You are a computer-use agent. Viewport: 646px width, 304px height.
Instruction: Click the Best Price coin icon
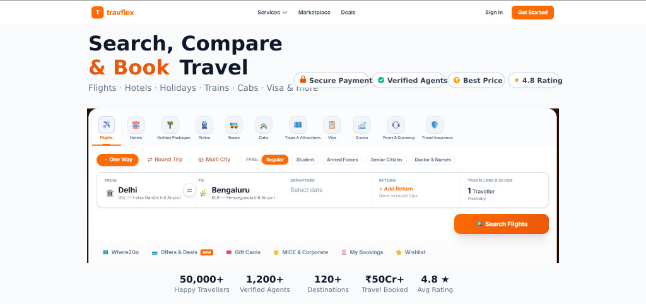457,80
